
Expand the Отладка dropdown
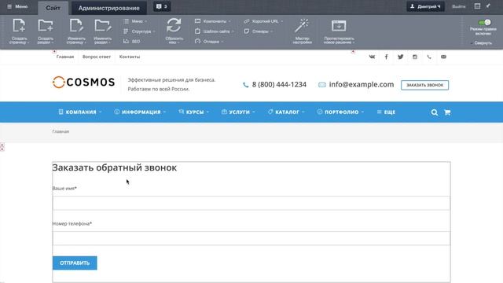pos(209,42)
